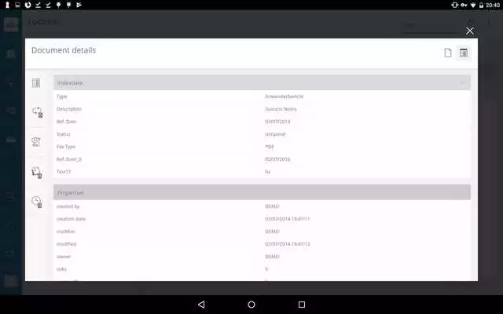Select the Status field label
The width and height of the screenshot is (503, 314).
(x=63, y=134)
